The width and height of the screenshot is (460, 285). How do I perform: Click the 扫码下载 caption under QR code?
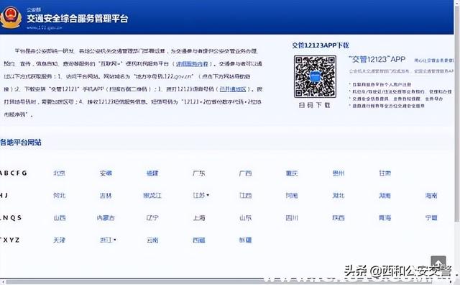[315, 105]
